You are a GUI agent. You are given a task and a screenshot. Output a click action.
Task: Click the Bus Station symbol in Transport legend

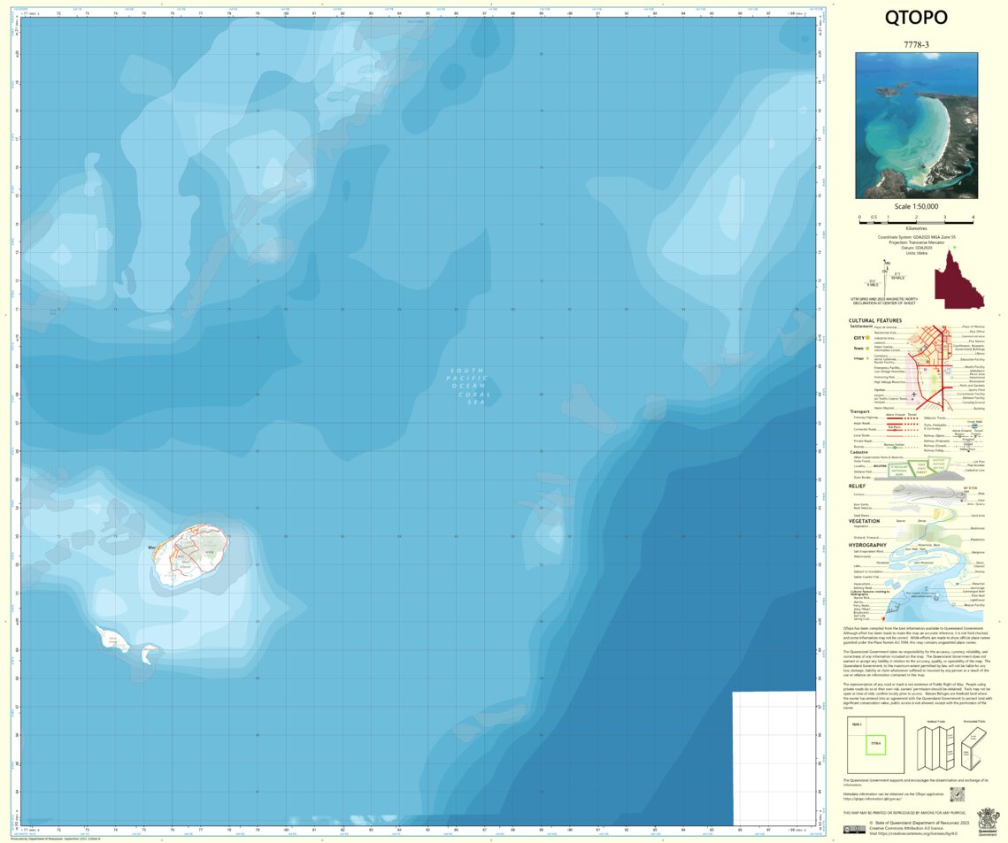(895, 448)
